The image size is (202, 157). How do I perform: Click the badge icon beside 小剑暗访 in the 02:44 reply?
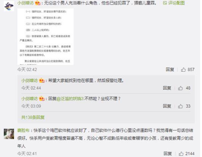point(42,81)
